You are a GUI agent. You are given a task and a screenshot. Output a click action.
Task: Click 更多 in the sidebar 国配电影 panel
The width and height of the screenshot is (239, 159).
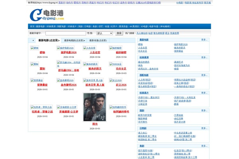(x=204, y=75)
